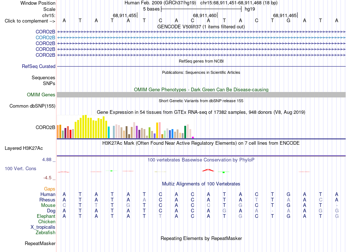Select the Mouse alignment row label
The width and height of the screenshot is (346, 252).
click(48, 205)
